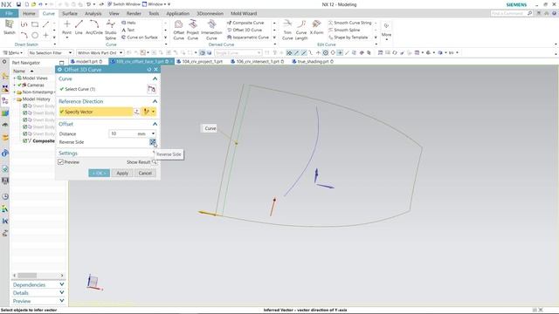
Task: Open the 104_crv_project_1.prt document tab
Action: click(202, 62)
